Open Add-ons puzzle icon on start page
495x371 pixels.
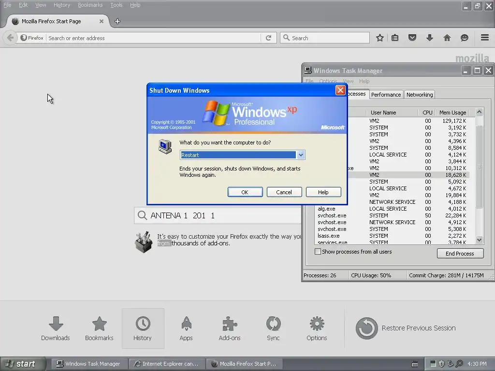tap(230, 328)
